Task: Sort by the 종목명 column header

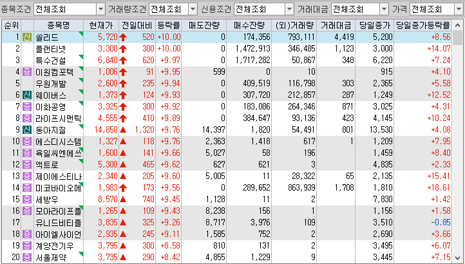Action: pos(59,25)
